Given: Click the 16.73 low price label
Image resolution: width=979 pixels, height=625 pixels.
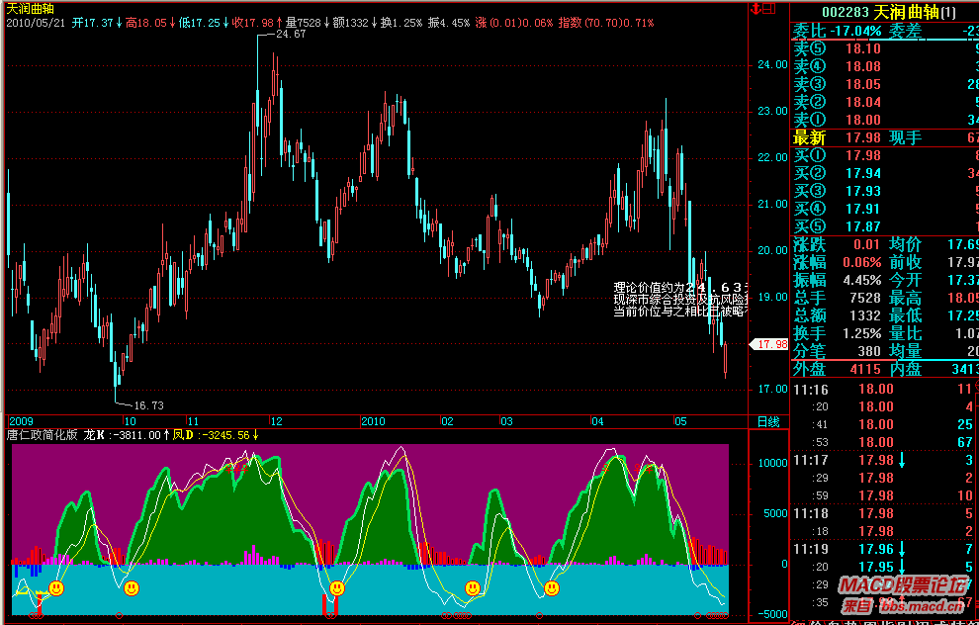Looking at the screenshot, I should (x=147, y=405).
